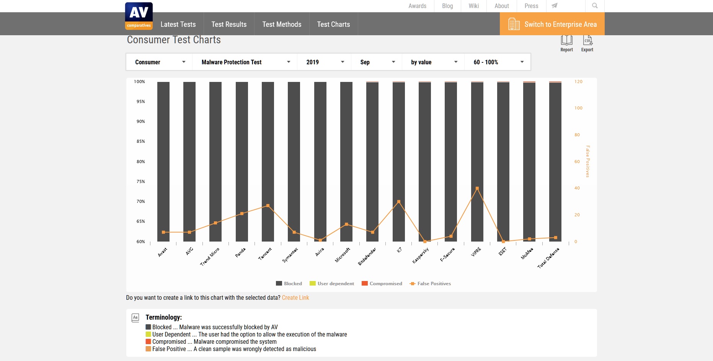Viewport: 713px width, 361px height.
Task: Open the Malware Protection Test dropdown
Action: click(245, 62)
